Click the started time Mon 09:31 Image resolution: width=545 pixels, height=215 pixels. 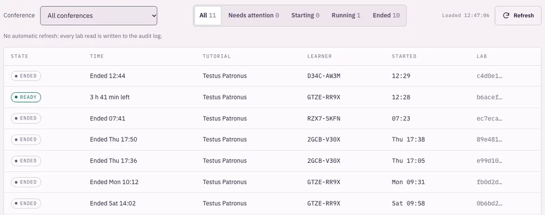(408, 182)
